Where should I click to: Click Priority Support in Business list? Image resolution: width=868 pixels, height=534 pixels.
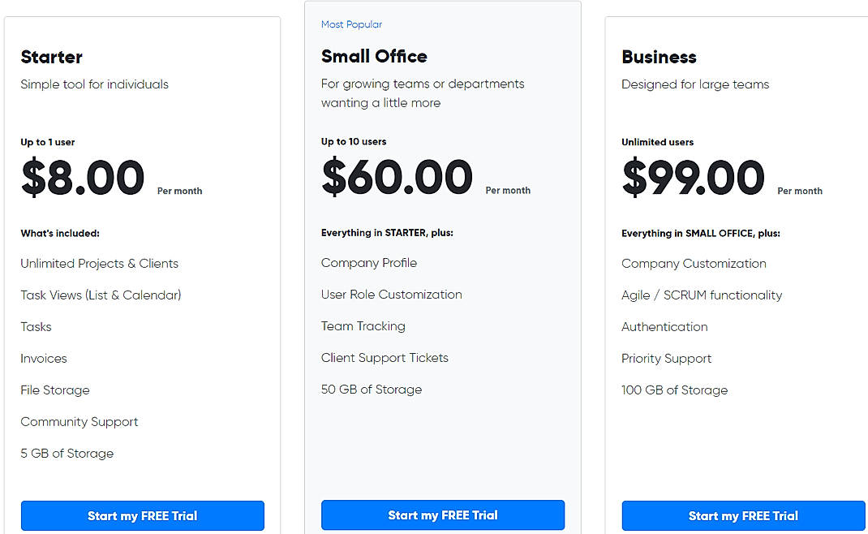coord(666,358)
